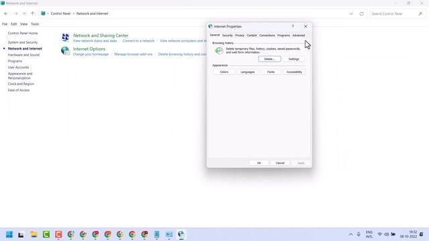Refresh the Control Panel address bar
Image resolution: width=429 pixels, height=241 pixels.
[x=361, y=13]
